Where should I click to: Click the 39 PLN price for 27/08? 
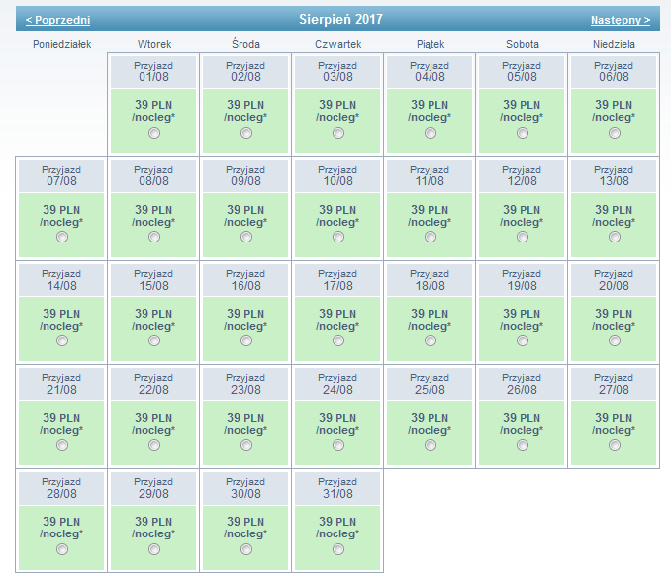click(x=614, y=418)
